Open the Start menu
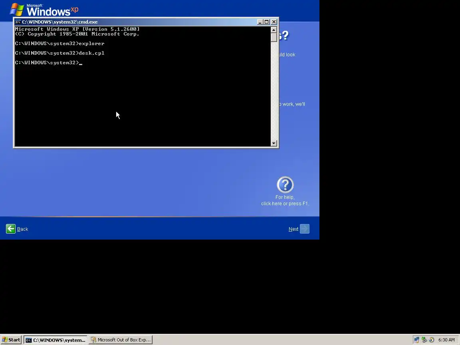The height and width of the screenshot is (345, 460). [11, 340]
